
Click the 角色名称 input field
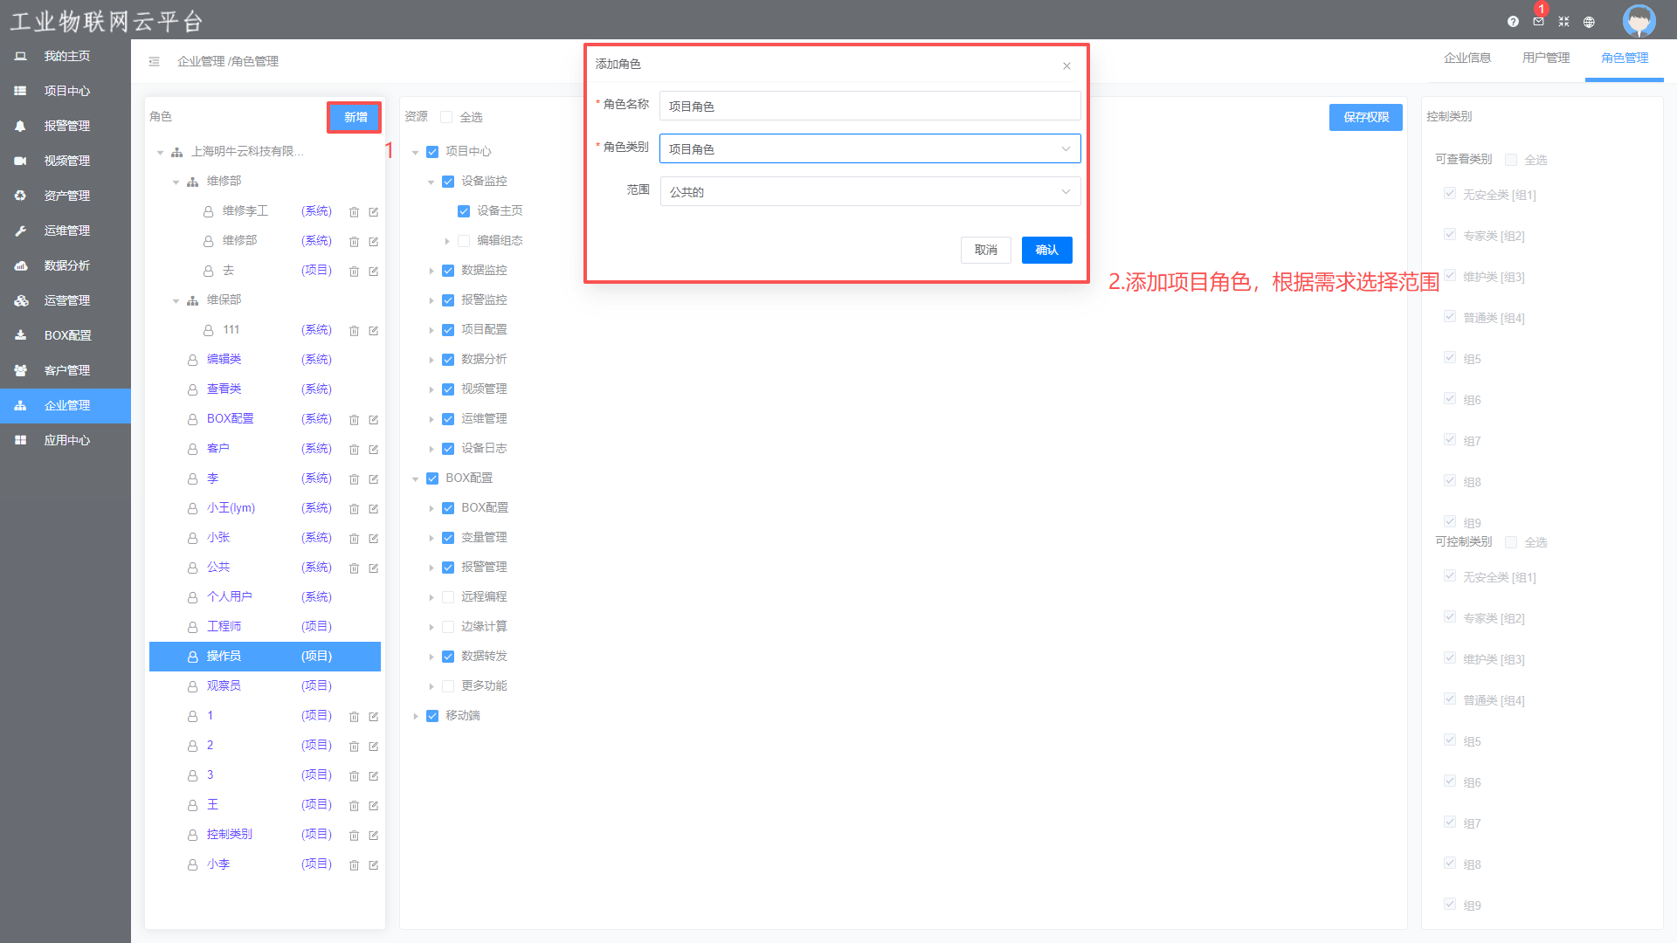869,106
